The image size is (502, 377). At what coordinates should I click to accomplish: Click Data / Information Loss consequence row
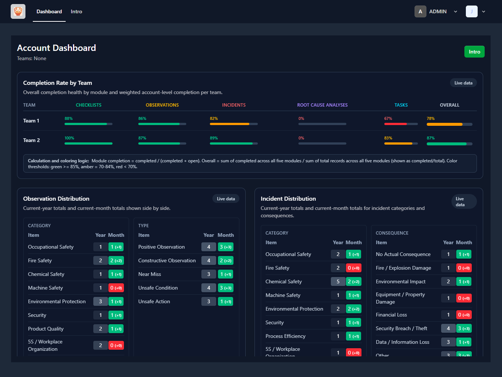pos(424,342)
